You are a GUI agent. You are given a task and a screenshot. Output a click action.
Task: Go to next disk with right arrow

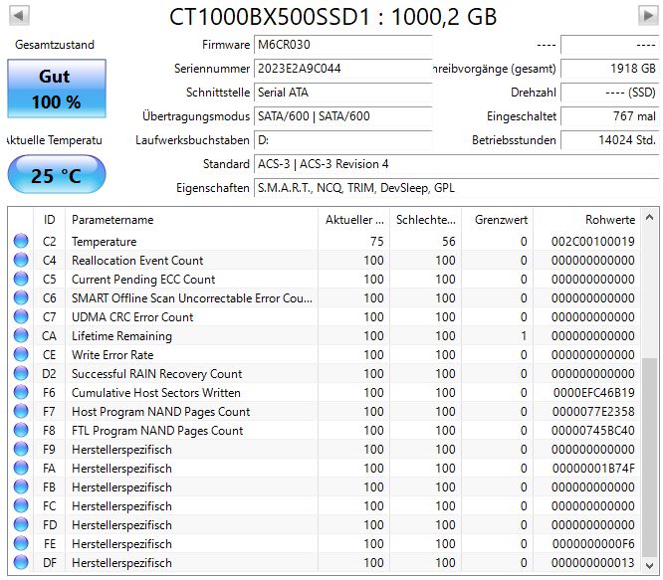[648, 16]
